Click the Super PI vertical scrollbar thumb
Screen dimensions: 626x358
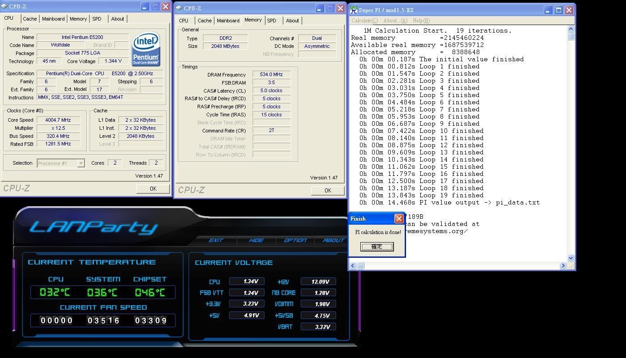click(571, 37)
